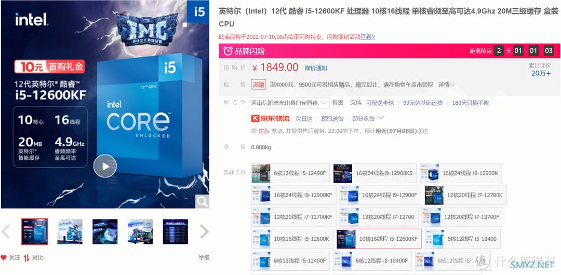This screenshot has height=275, width=561.
Task: Show previous thumbnails with left arrow
Action: (5, 232)
